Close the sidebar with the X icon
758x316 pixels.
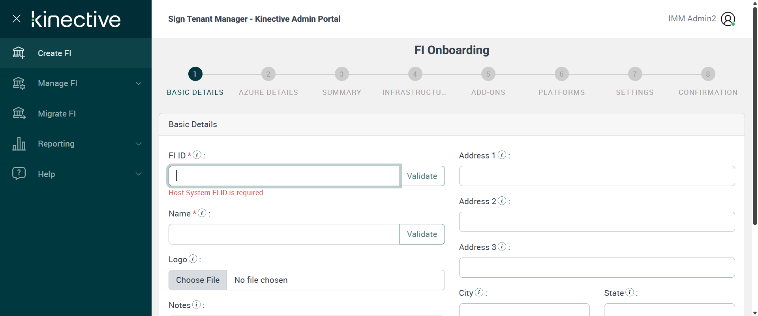pos(17,19)
